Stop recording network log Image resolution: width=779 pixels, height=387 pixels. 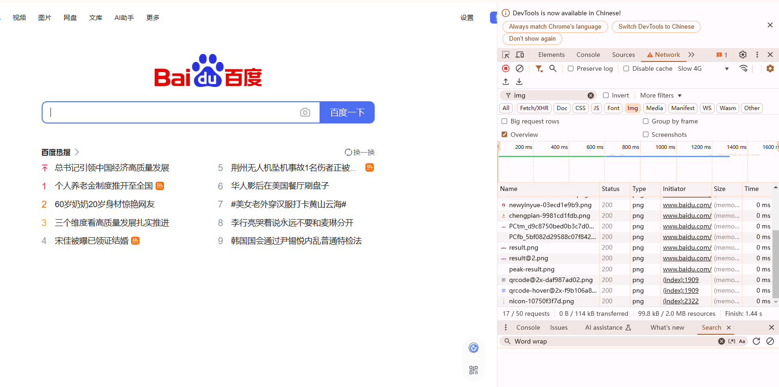pyautogui.click(x=506, y=68)
